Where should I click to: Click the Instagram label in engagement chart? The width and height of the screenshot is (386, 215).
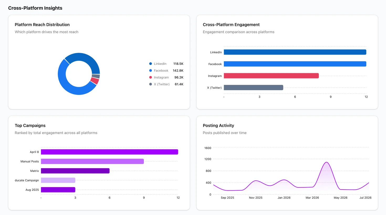coord(215,76)
